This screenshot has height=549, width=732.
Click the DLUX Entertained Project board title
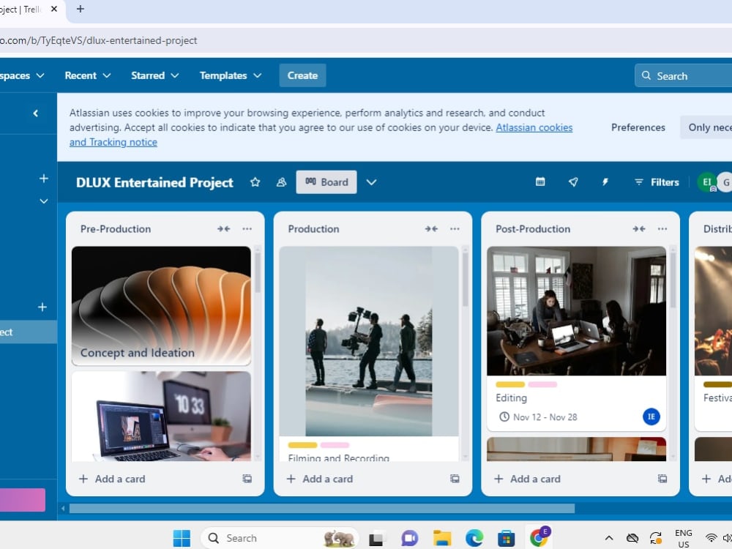point(154,182)
